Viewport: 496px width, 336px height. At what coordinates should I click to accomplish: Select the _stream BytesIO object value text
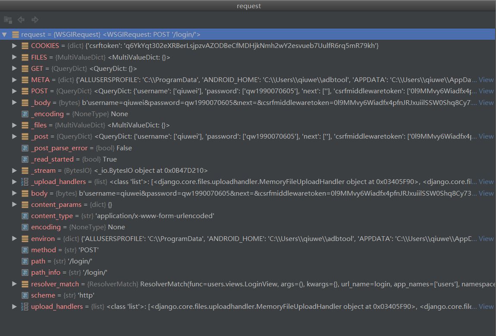151,170
